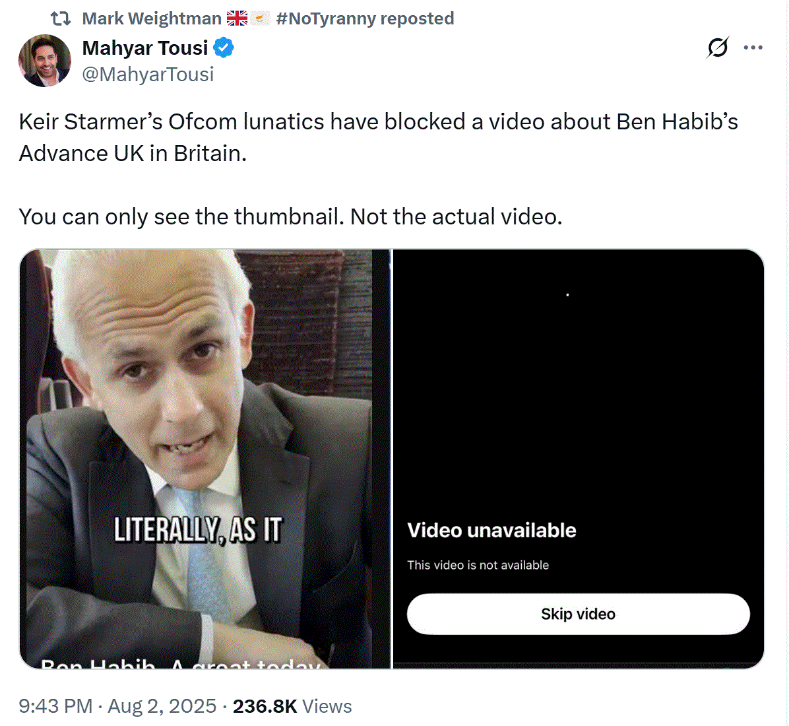Screen dimensions: 789x726
Task: Click the tweet text about Ofcom
Action: pos(378,137)
